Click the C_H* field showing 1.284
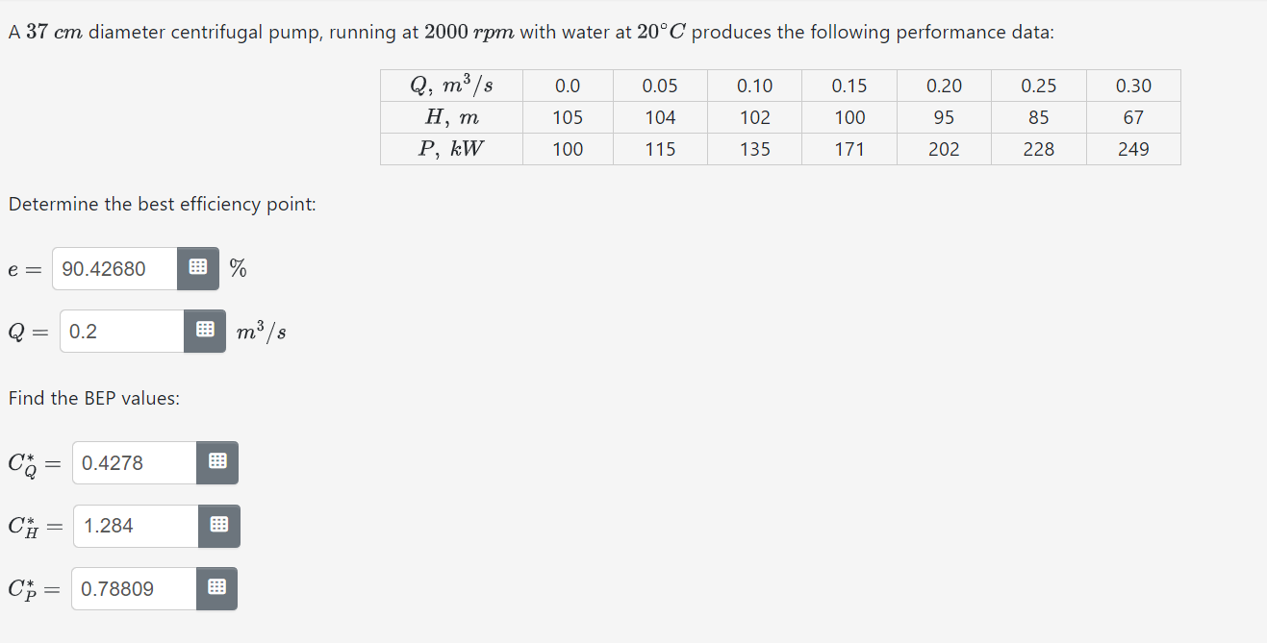Screen dimensions: 1267x643 tap(135, 526)
